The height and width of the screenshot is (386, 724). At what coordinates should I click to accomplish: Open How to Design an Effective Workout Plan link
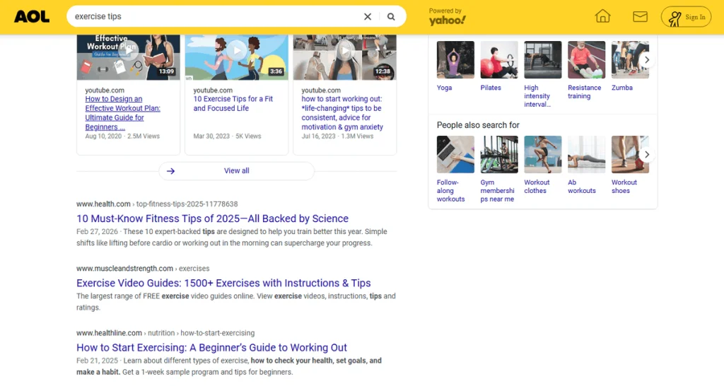123,113
